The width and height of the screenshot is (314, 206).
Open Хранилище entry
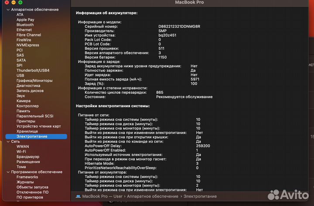click(27, 132)
